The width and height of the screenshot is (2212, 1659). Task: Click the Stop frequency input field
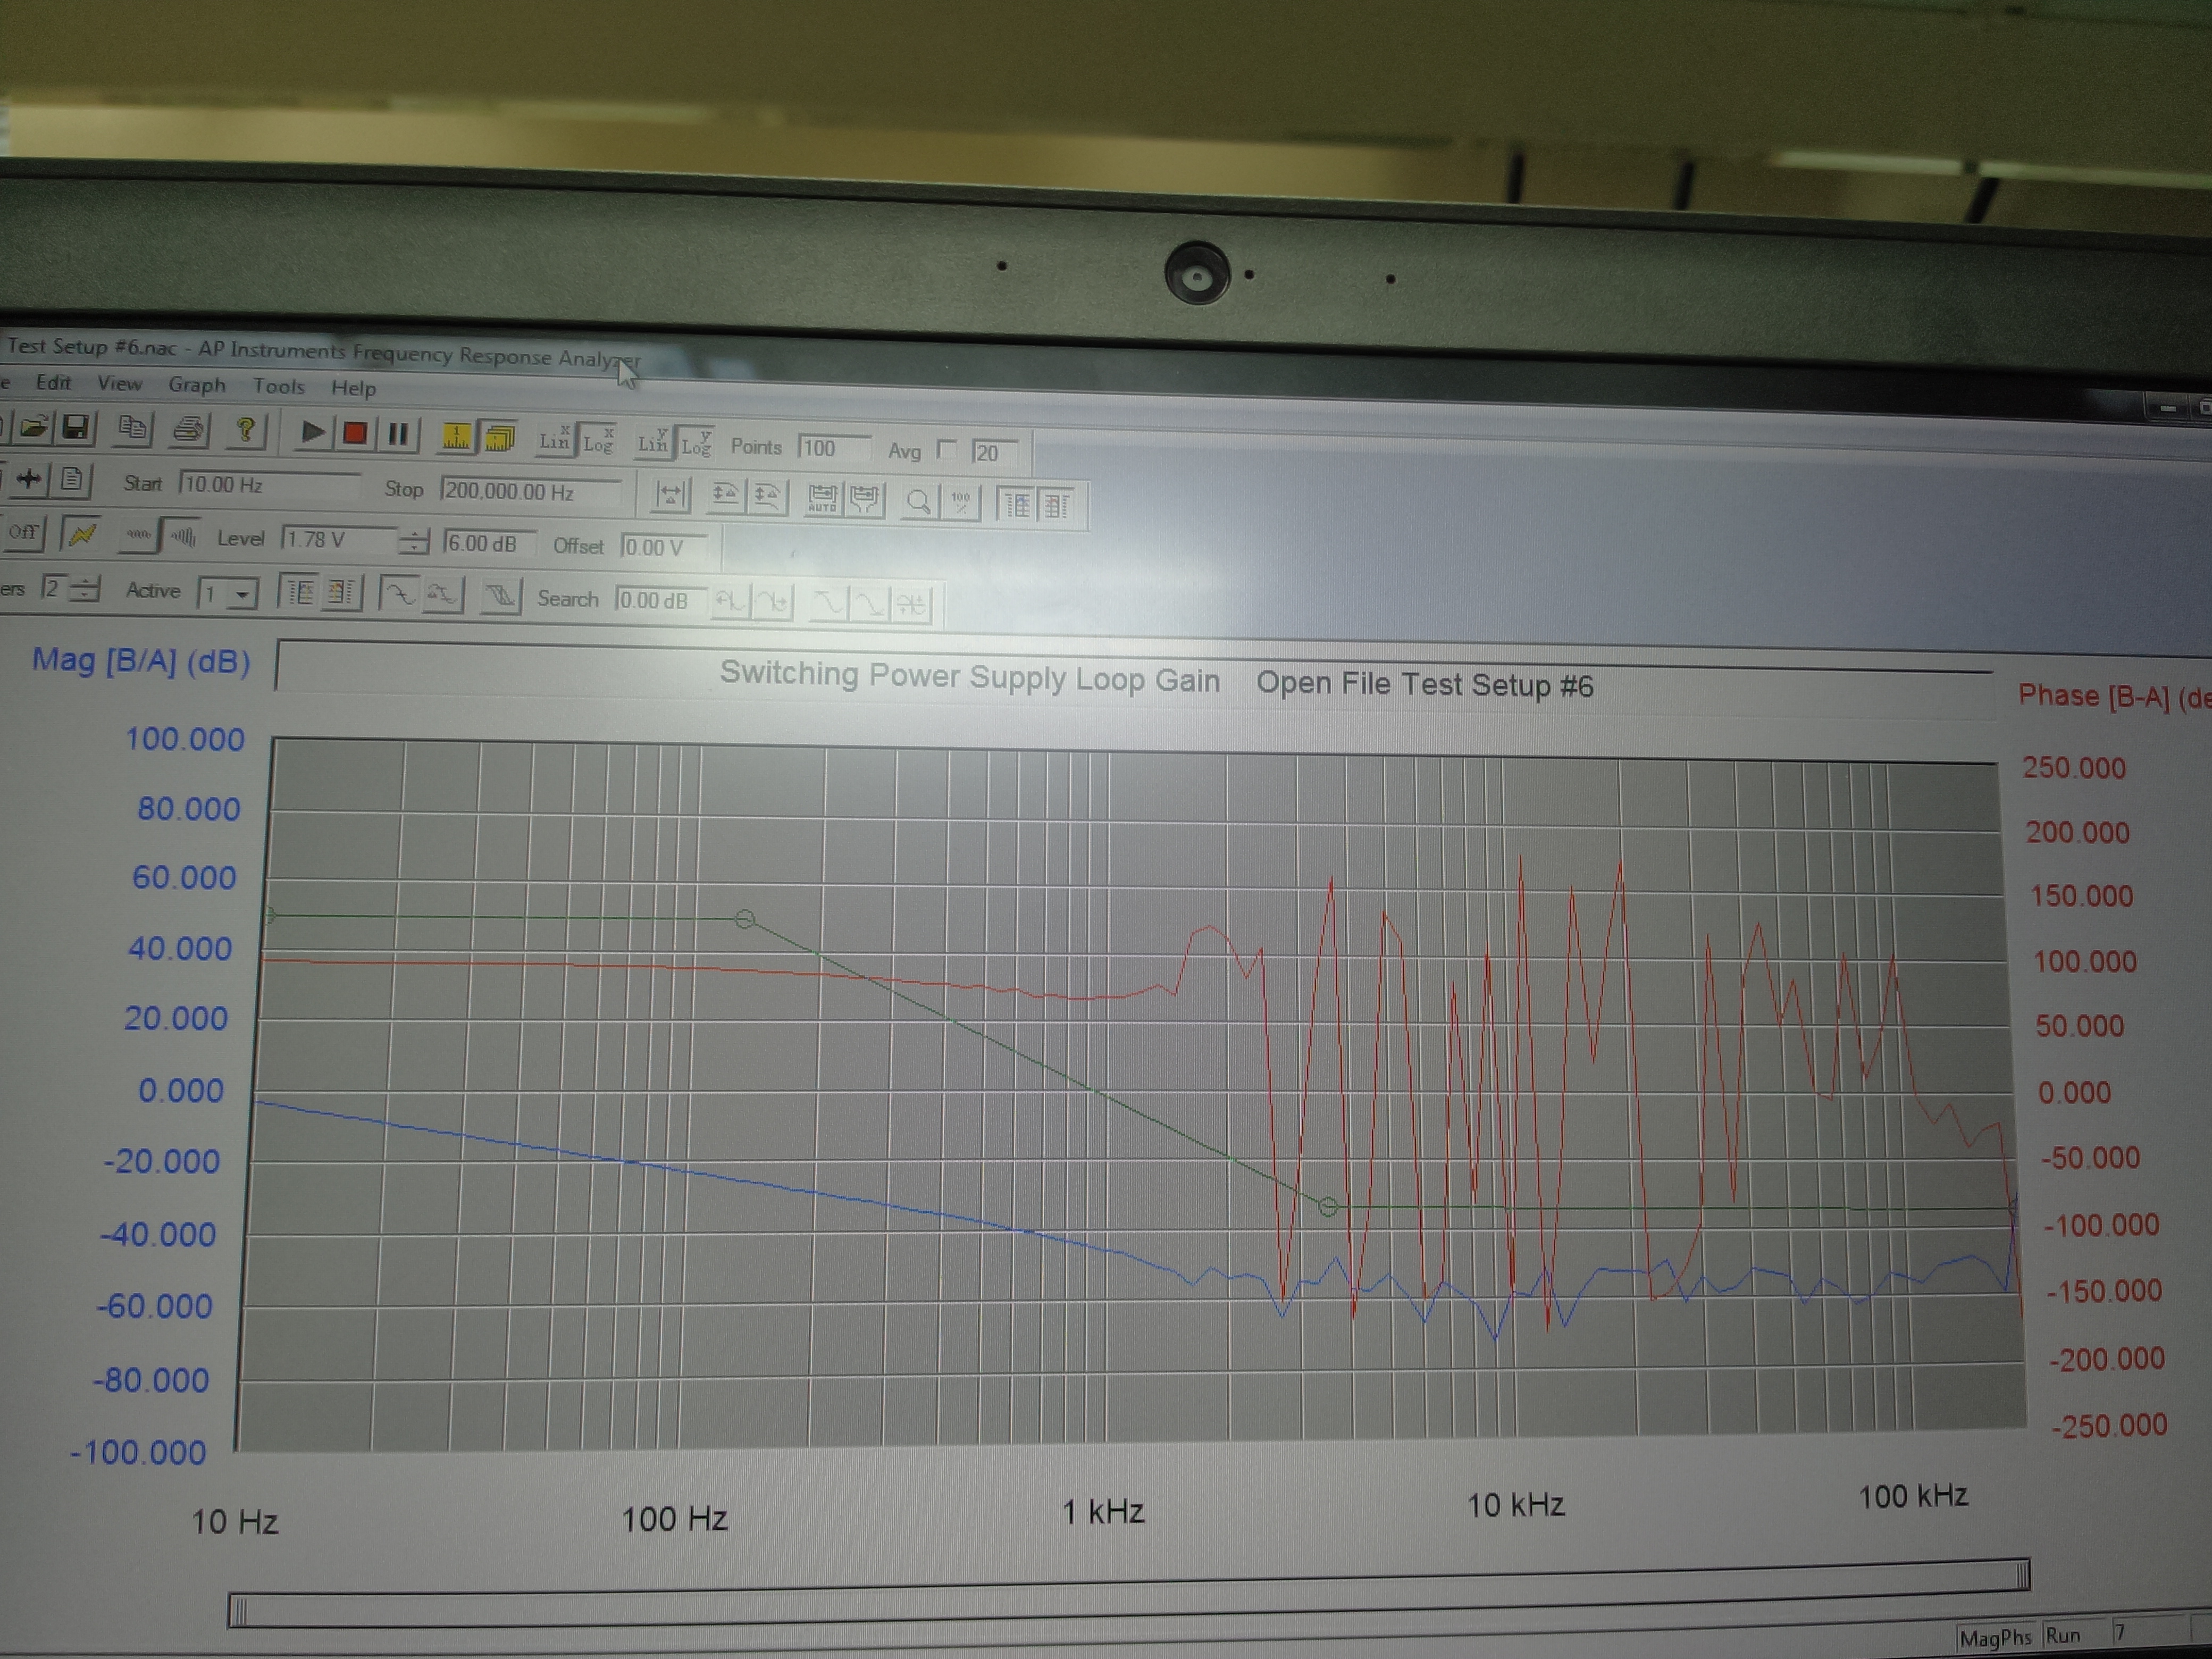pos(529,491)
